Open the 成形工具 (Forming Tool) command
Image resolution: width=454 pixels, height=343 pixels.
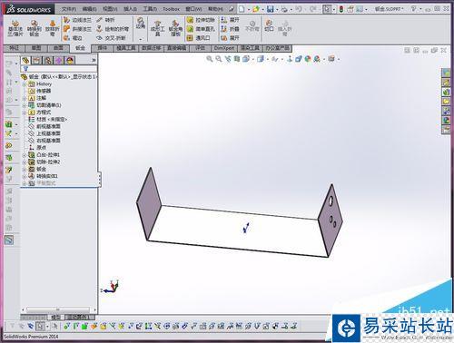coord(157,28)
